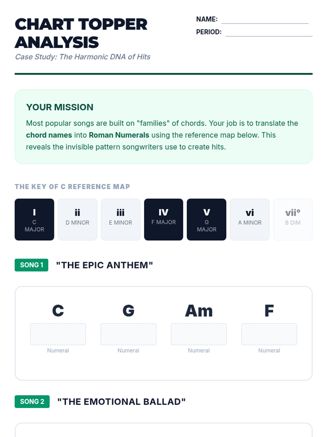Click the CHART TOPPER ANALYSIS title
Viewport: 327px width, 437px height.
point(81,33)
